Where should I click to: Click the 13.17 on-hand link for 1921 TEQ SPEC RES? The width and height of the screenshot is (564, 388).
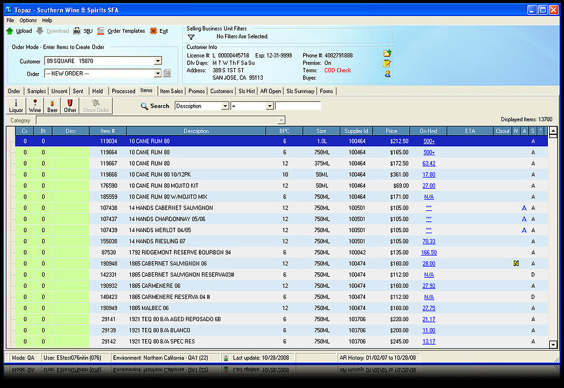pos(429,342)
